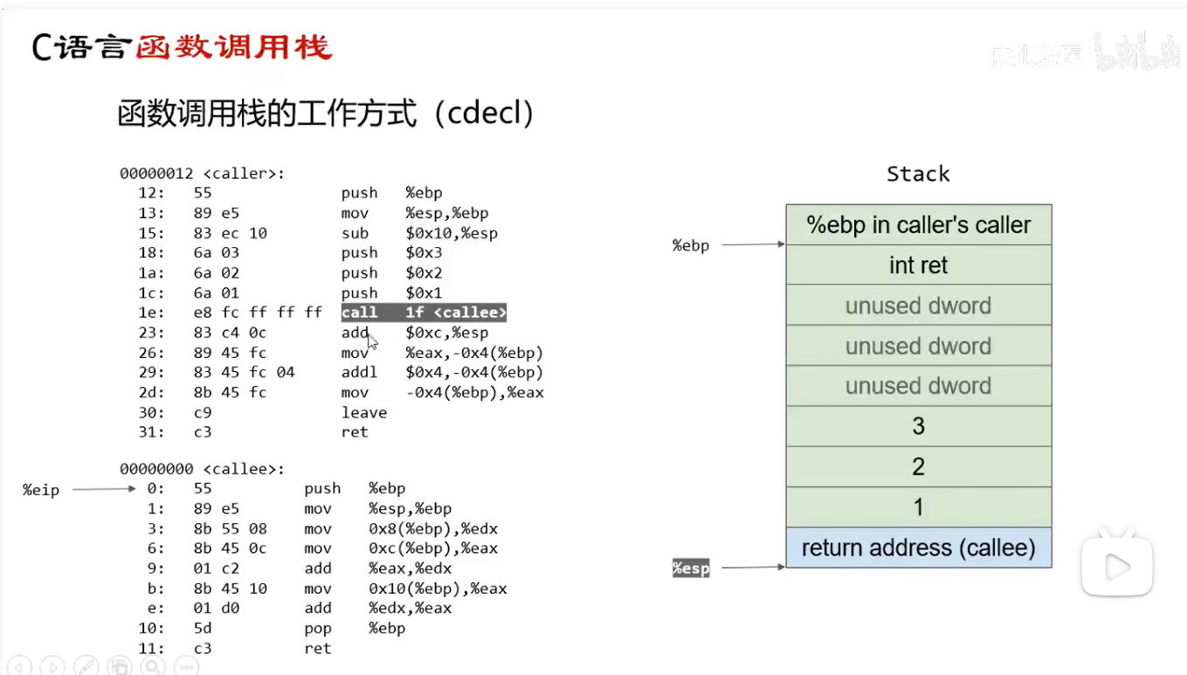
Task: Click the back navigation arrow icon
Action: 19,665
